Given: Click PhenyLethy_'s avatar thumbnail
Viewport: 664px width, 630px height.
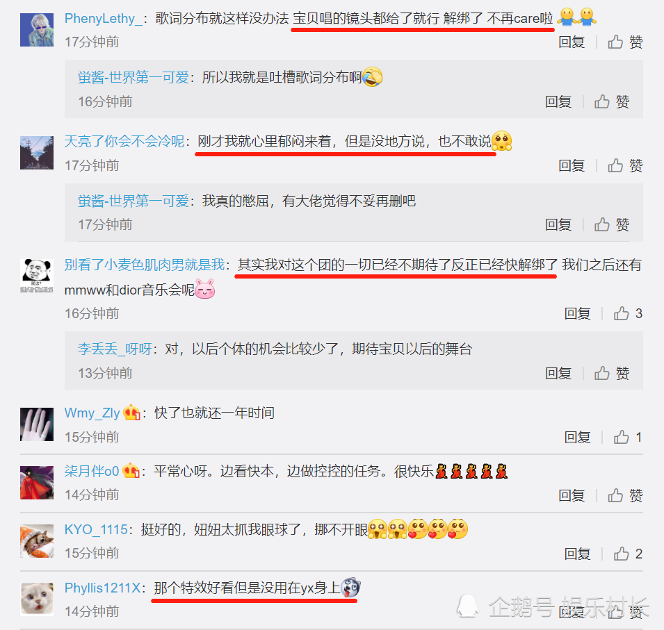Looking at the screenshot, I should click(37, 30).
